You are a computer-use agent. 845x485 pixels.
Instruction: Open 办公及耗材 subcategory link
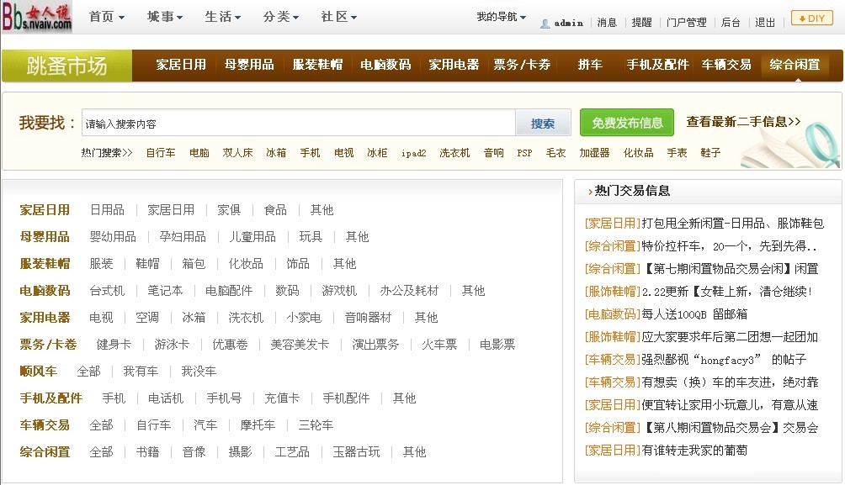409,291
